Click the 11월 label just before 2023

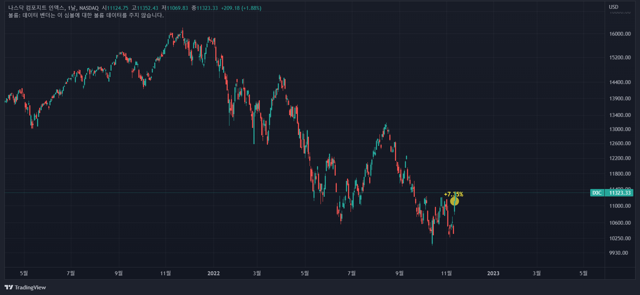(x=447, y=273)
